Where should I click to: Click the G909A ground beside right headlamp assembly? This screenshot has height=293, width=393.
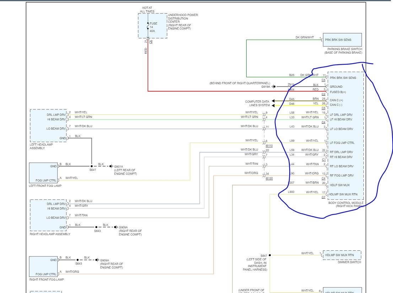[x=116, y=227]
